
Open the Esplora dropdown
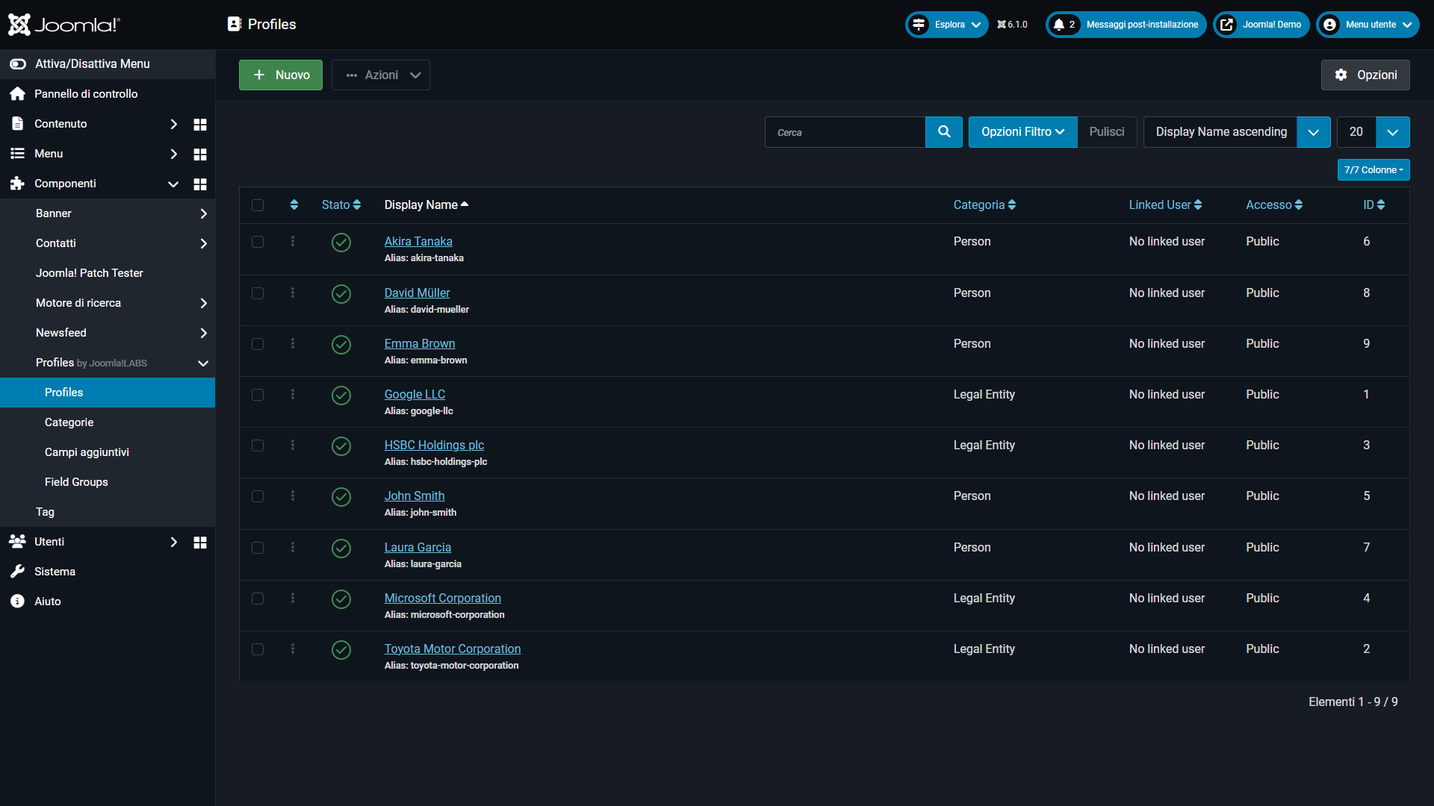(x=947, y=25)
